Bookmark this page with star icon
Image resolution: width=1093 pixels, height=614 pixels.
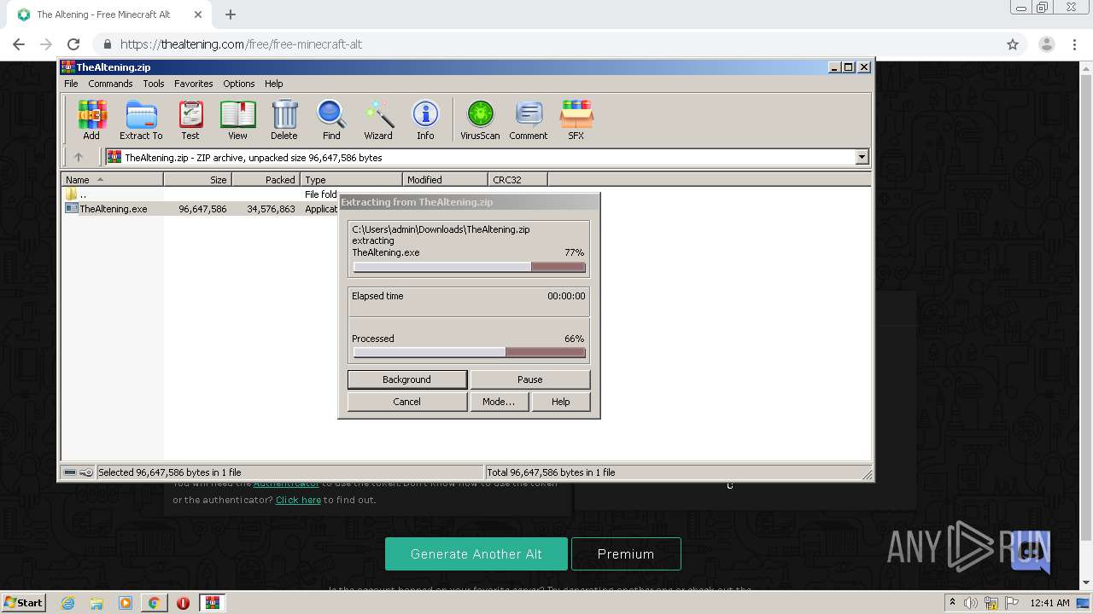1013,44
